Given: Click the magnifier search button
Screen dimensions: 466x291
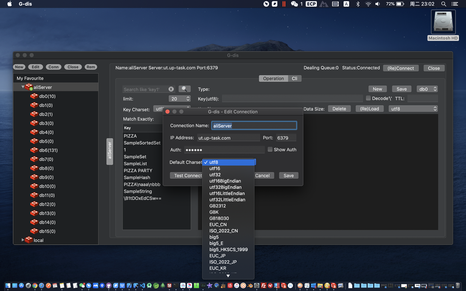Looking at the screenshot, I should [184, 89].
